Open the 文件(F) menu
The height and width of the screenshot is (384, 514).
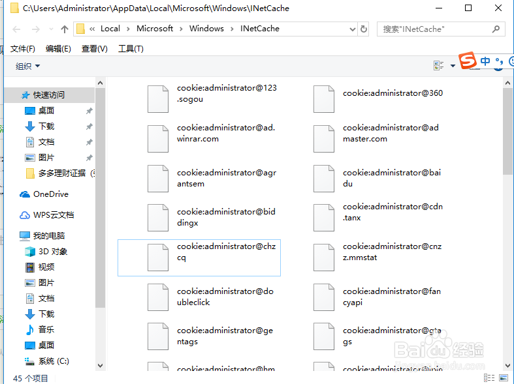[x=23, y=49]
